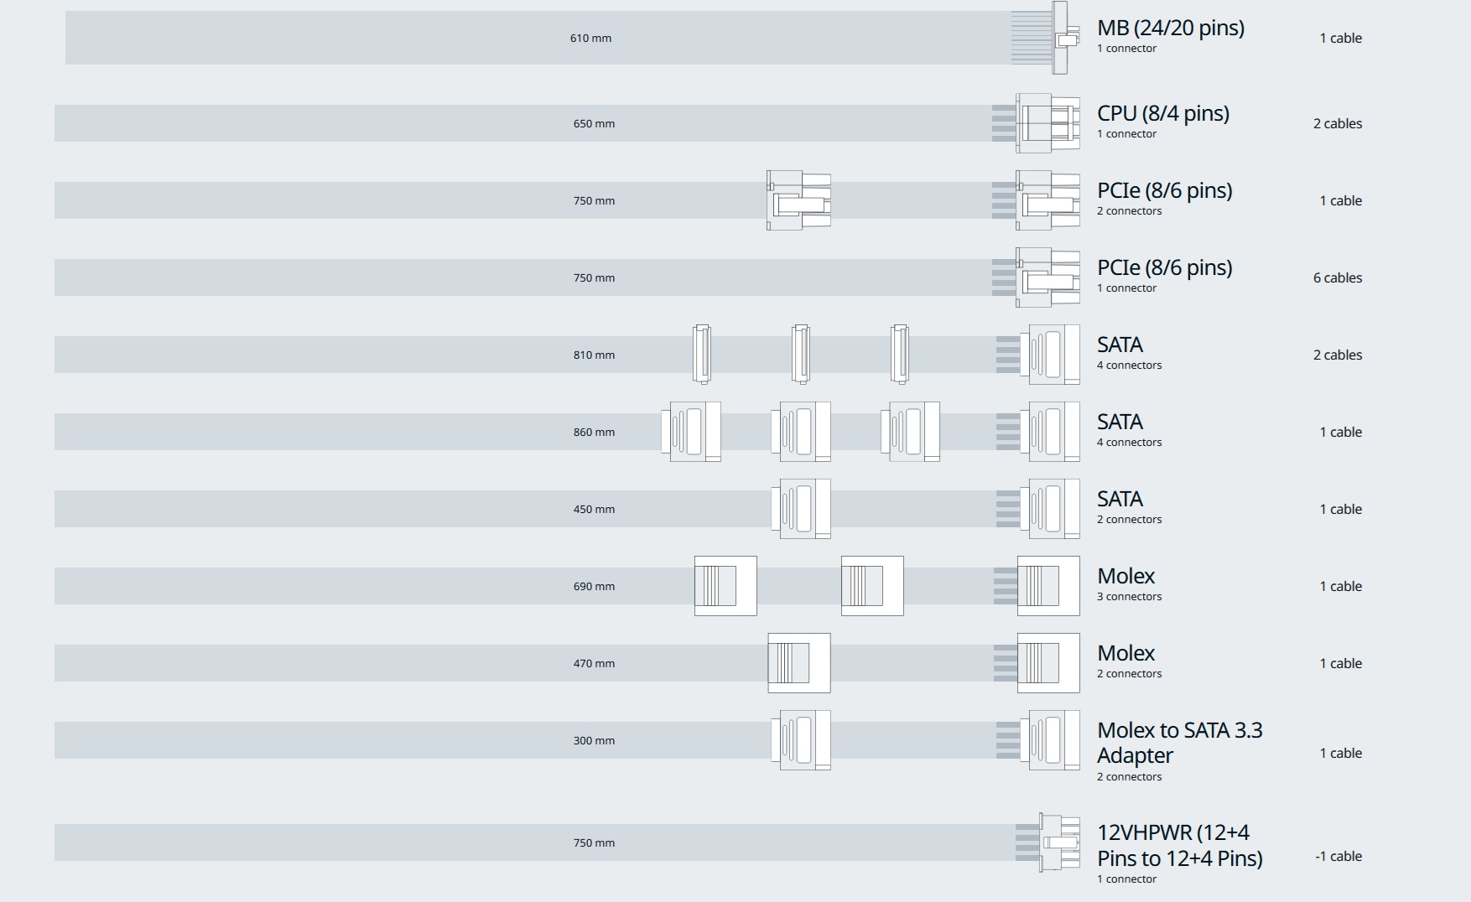Select the leftmost Molex connector on 690 mm cable
Screen dimensions: 1471x902
pos(725,586)
